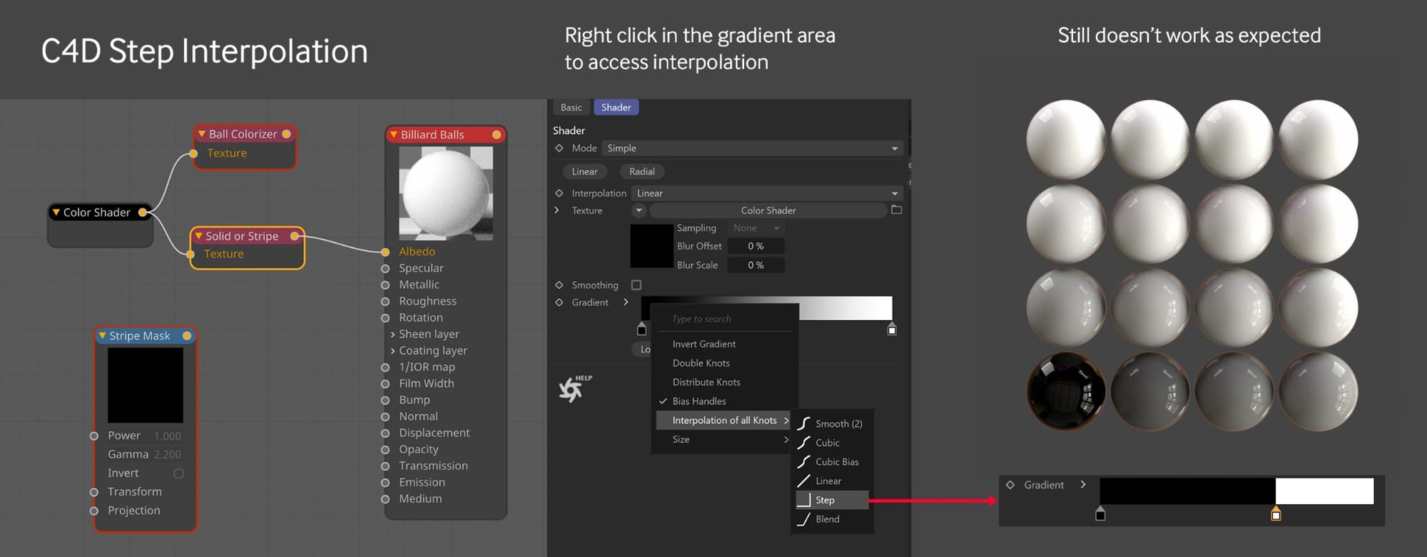
Task: Click the Interpolation keyframe diamond icon
Action: [559, 193]
